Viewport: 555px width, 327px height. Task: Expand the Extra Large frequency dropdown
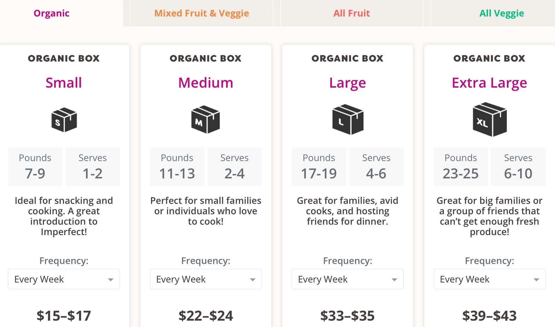489,279
